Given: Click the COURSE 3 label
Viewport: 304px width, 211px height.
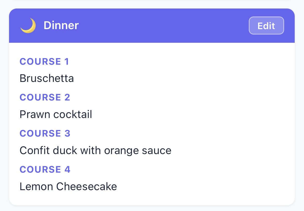Looking at the screenshot, I should [x=45, y=133].
